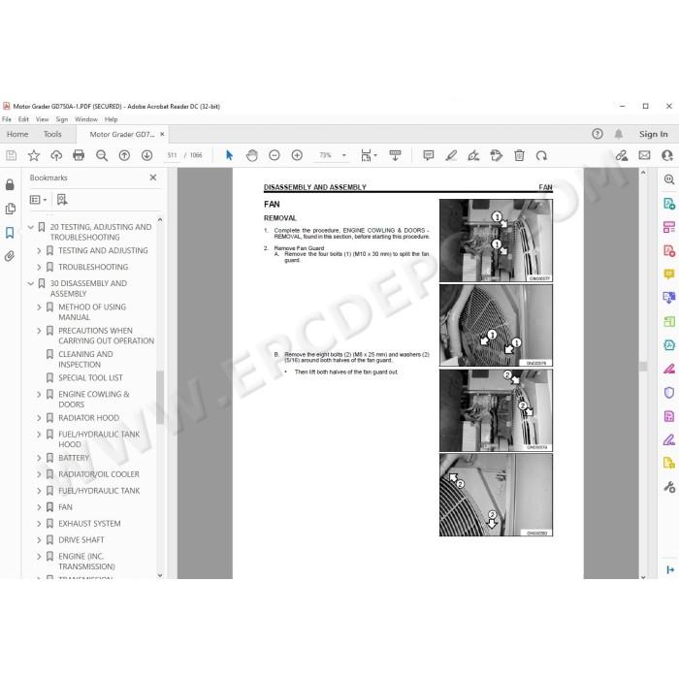Open Attachments paperclip panel
This screenshot has height=679, width=679.
point(10,256)
